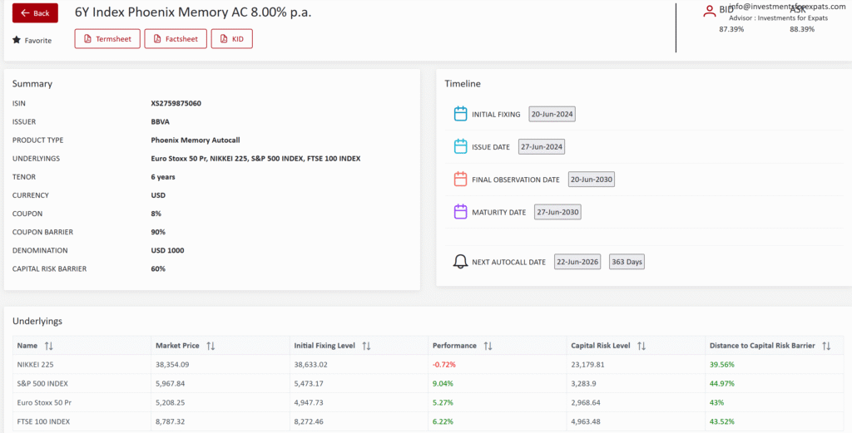This screenshot has width=852, height=433.
Task: Open the Factsheet PDF
Action: coord(176,39)
